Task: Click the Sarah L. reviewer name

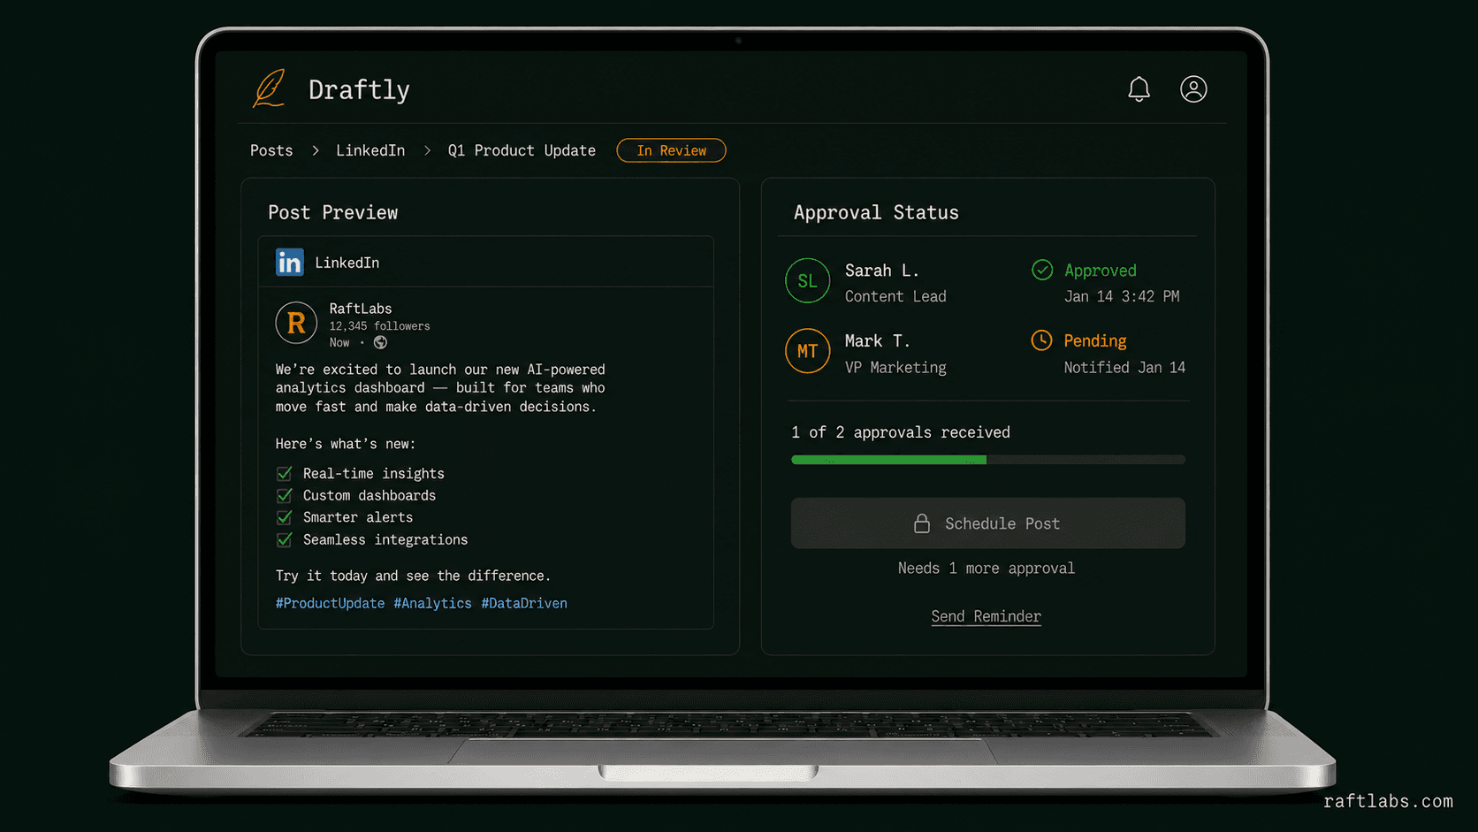Action: pos(881,271)
